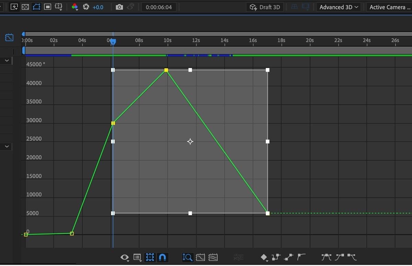Open the edit selected keyframes menu

[264, 257]
